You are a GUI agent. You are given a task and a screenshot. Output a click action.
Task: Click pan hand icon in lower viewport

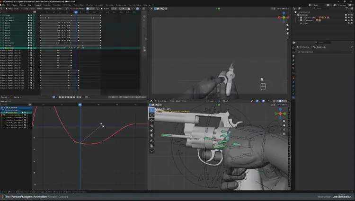point(284,125)
